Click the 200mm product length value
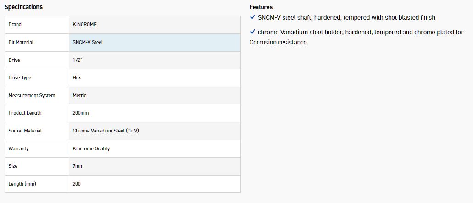This screenshot has width=473, height=203. point(81,113)
